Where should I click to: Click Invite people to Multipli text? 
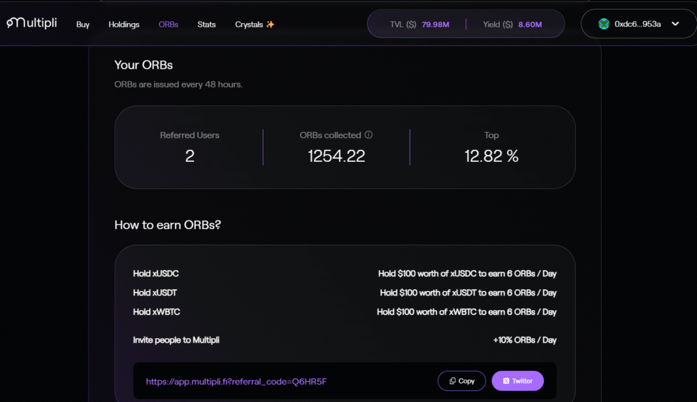click(176, 340)
